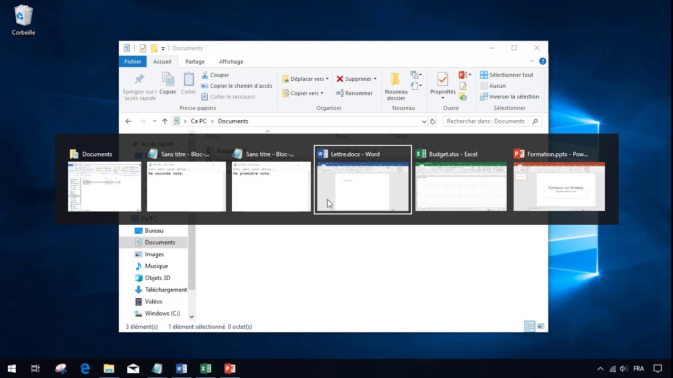The width and height of the screenshot is (673, 378).
Task: Open Task View on the taskbar
Action: [35, 369]
